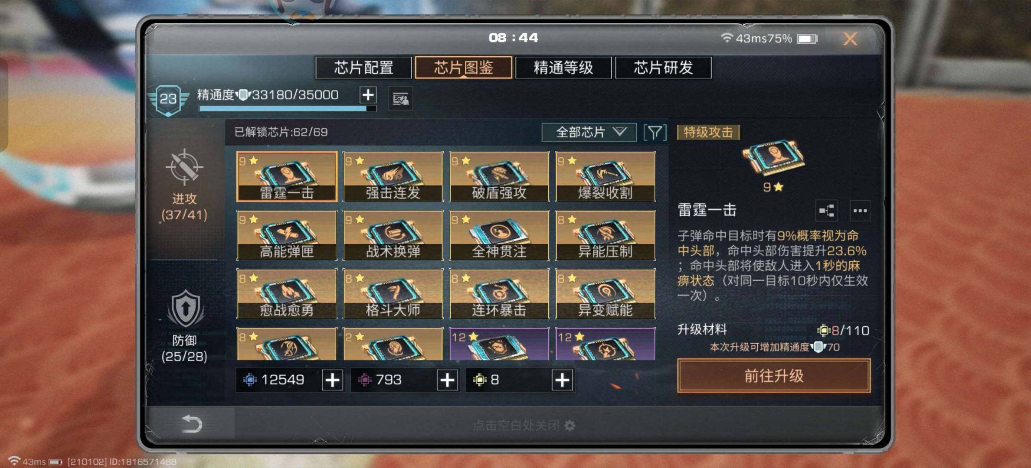The height and width of the screenshot is (468, 1031).
Task: Add more purple chip currency 793
Action: click(x=447, y=380)
